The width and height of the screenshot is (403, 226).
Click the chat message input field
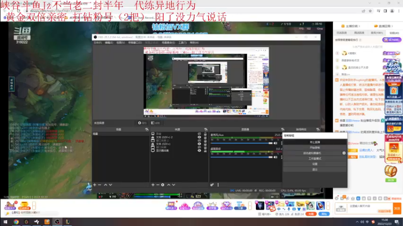point(370,208)
